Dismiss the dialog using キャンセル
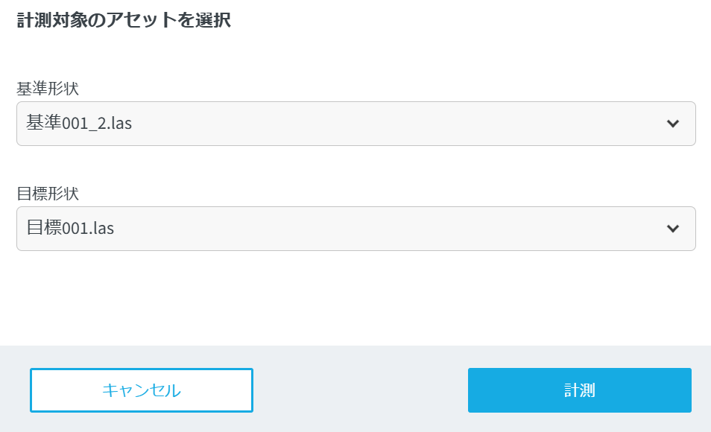Screen dimensions: 711x432 click(x=142, y=390)
